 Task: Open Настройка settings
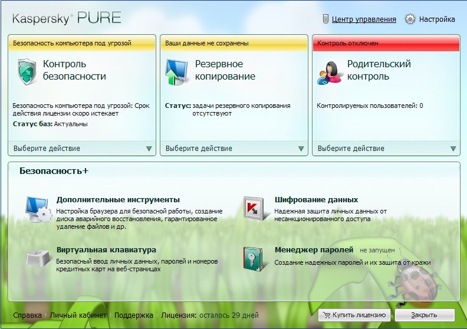[x=437, y=19]
